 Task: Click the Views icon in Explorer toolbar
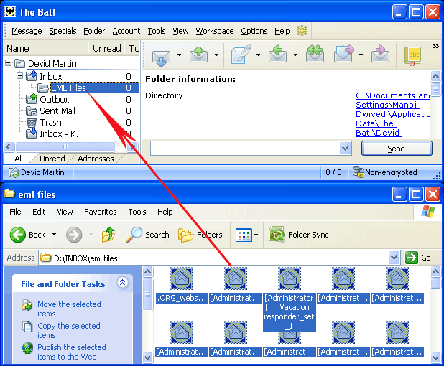[244, 235]
